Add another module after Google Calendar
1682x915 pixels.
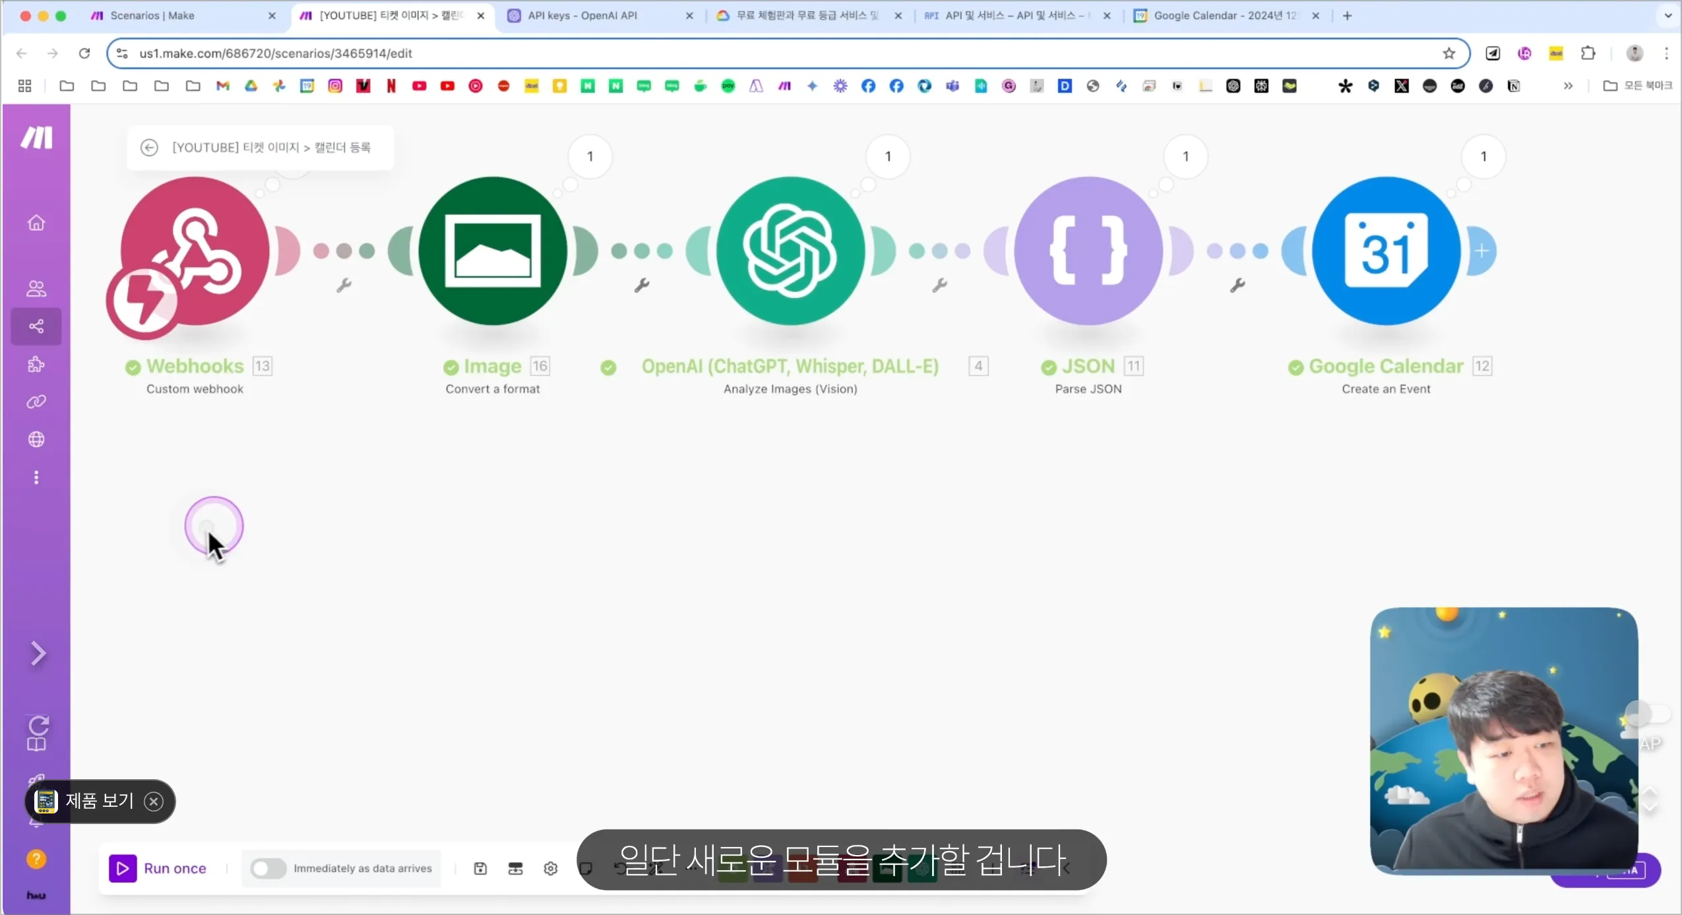tap(1481, 251)
